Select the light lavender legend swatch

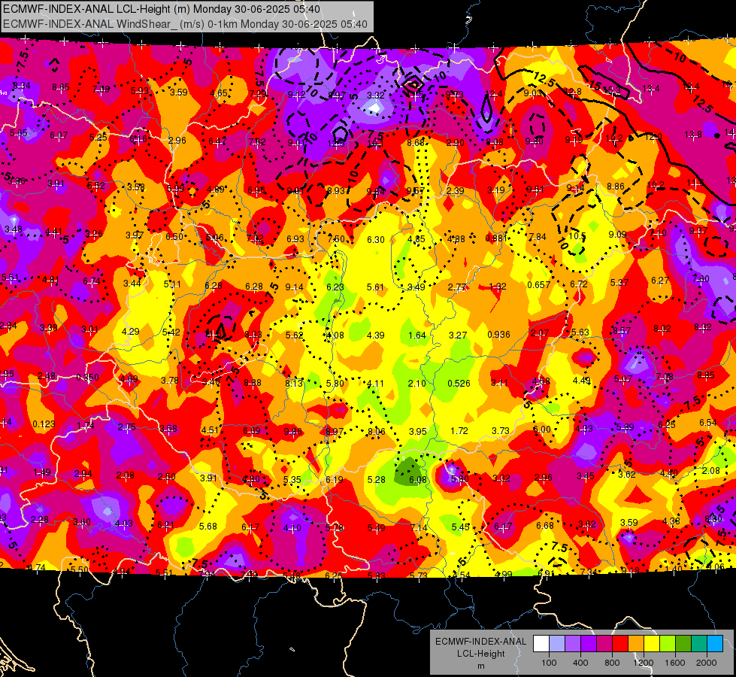point(557,644)
